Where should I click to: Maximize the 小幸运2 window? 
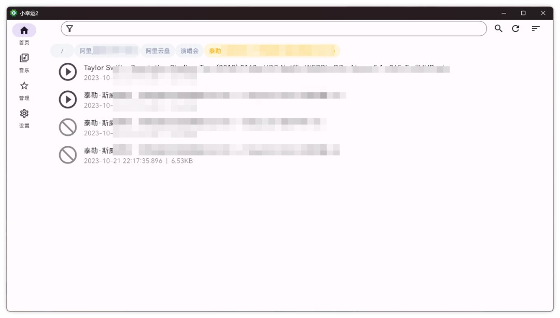(x=523, y=13)
